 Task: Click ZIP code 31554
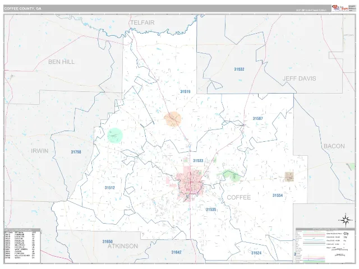tap(278, 196)
